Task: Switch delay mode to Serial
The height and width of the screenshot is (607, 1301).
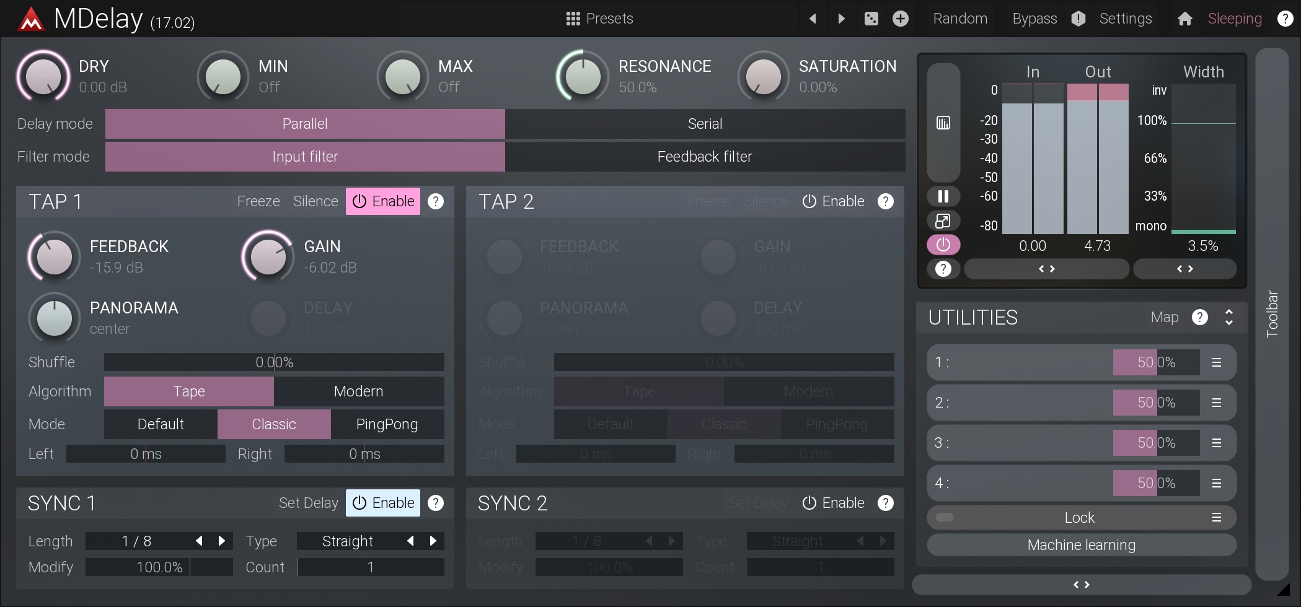Action: click(705, 124)
